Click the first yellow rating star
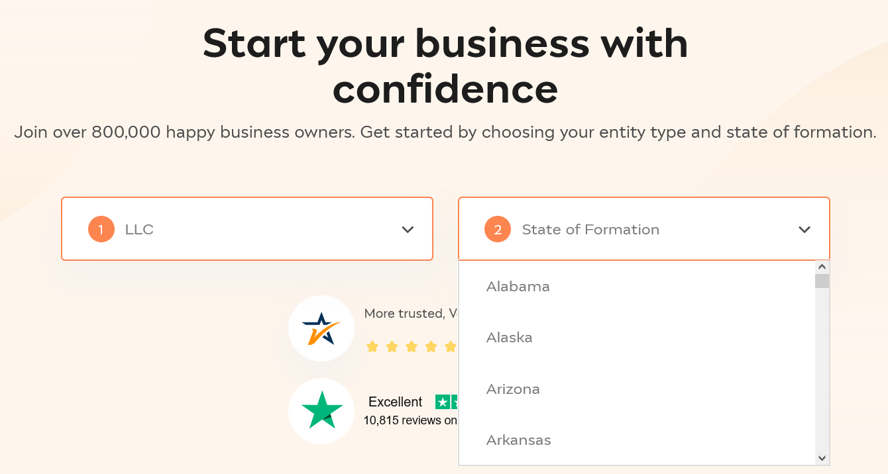Image resolution: width=888 pixels, height=474 pixels. [372, 346]
